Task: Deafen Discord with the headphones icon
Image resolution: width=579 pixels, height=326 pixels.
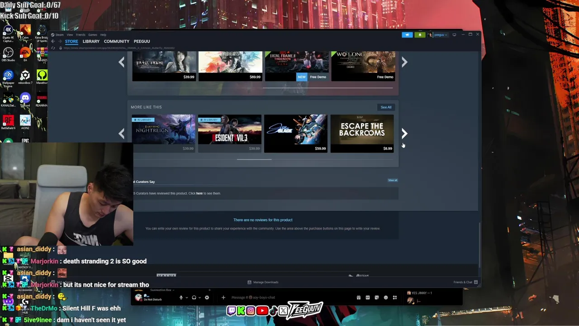Action: (194, 297)
